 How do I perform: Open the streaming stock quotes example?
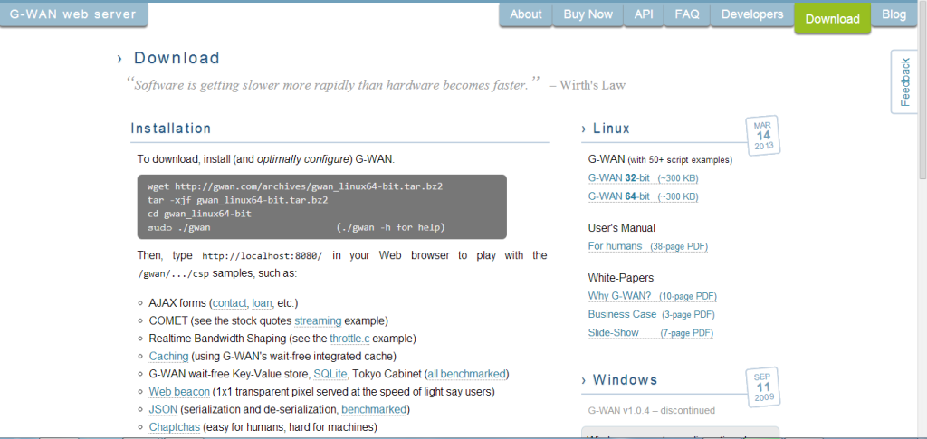[318, 320]
